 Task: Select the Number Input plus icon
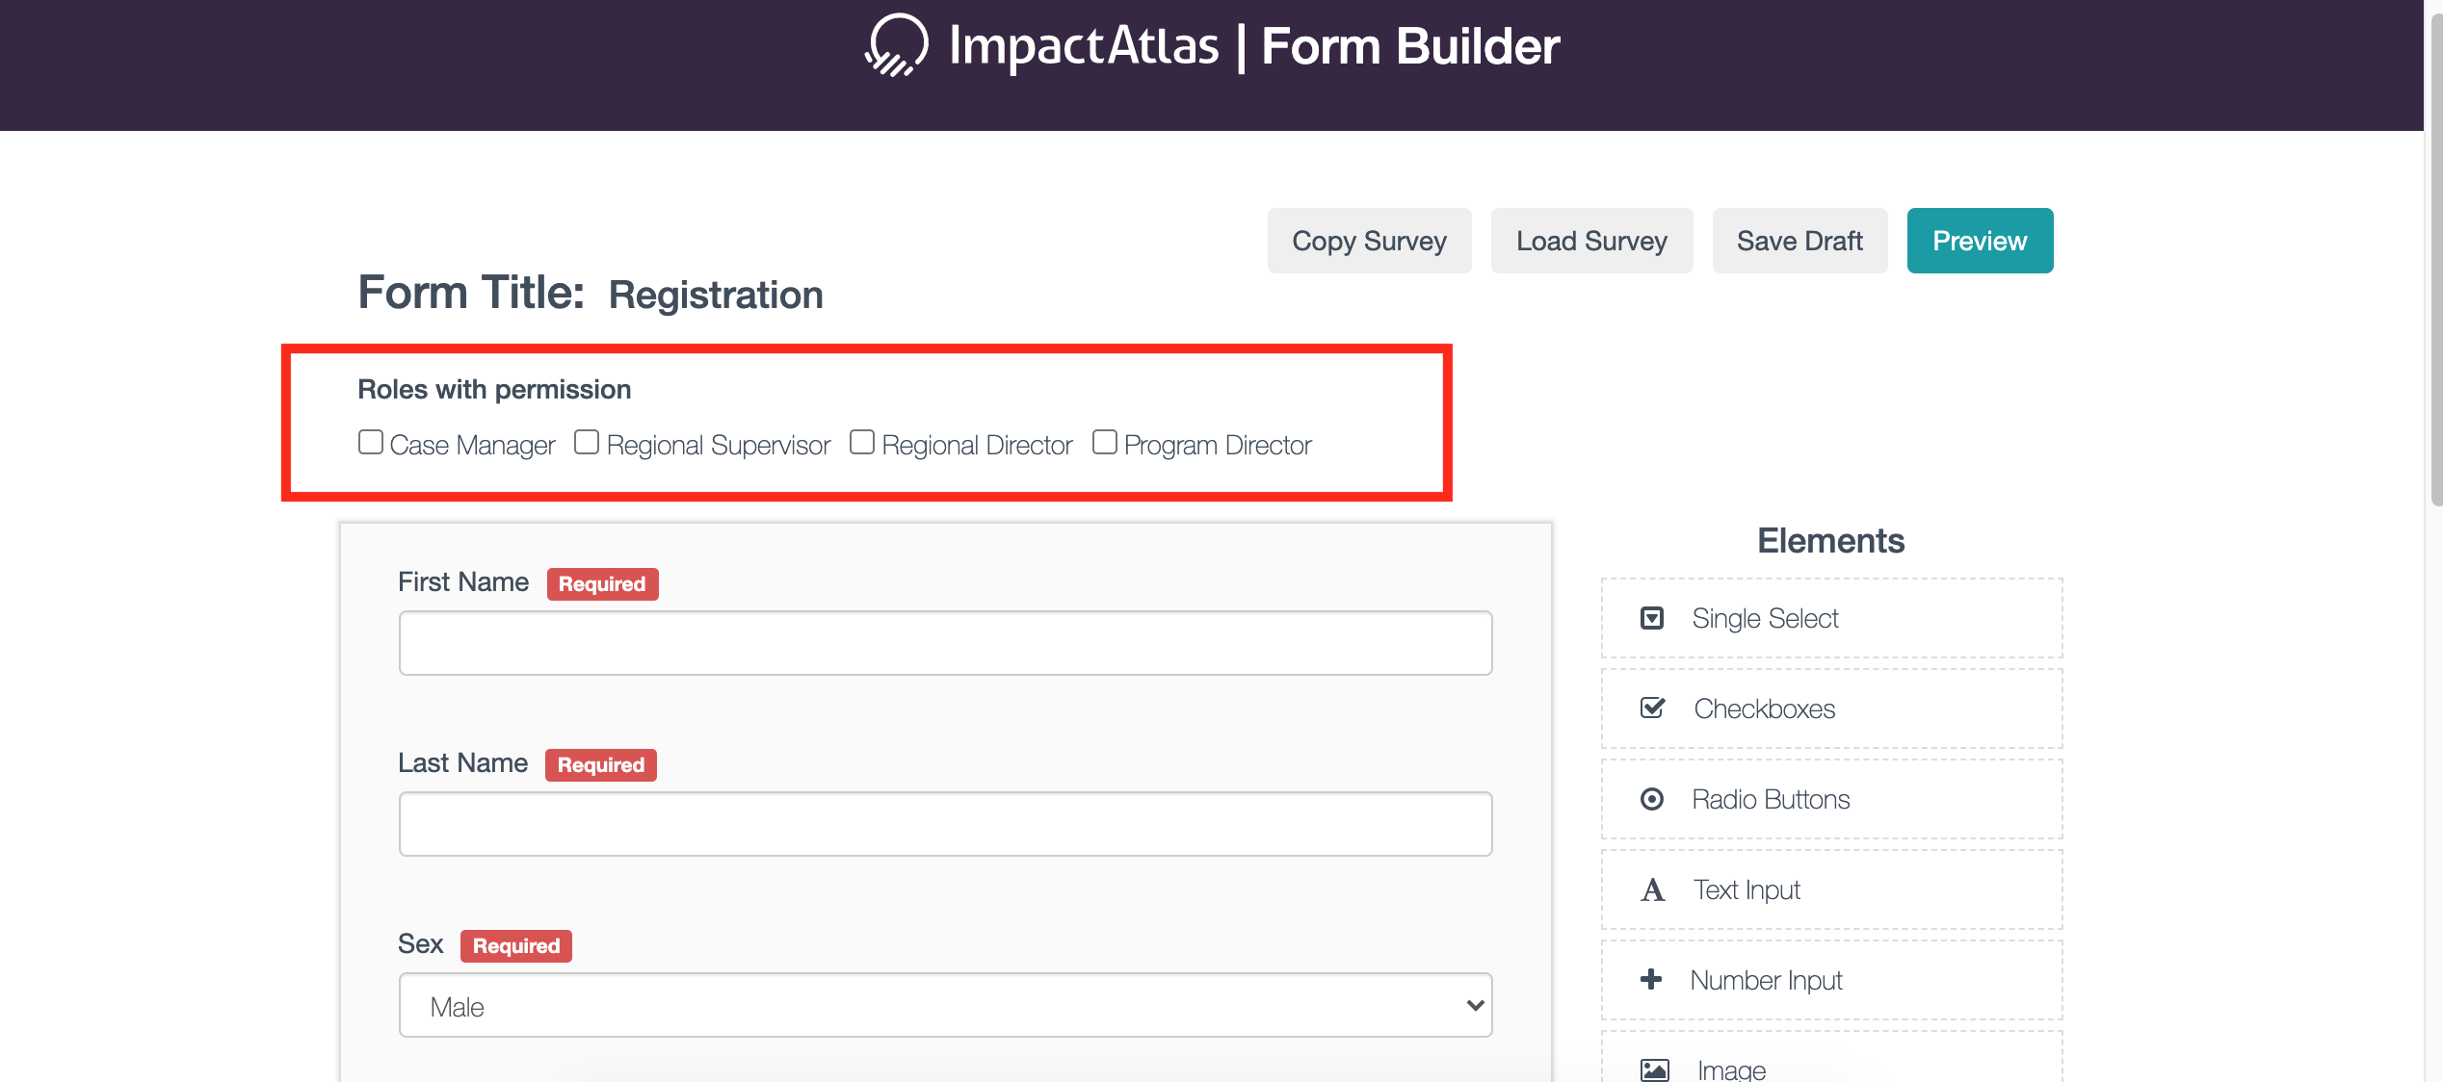click(1650, 979)
